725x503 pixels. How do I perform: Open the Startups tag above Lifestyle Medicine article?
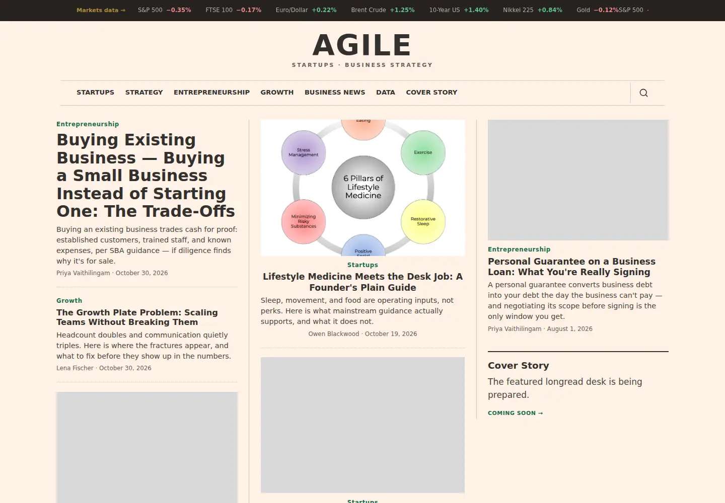(362, 265)
